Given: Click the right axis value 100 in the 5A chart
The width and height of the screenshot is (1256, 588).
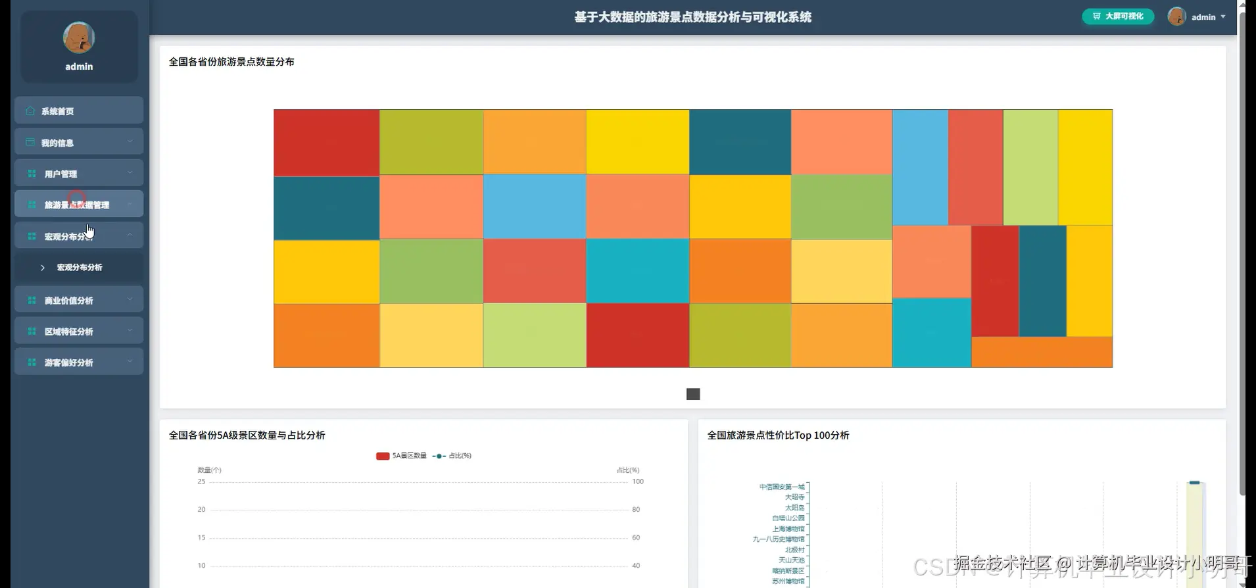Looking at the screenshot, I should point(638,481).
